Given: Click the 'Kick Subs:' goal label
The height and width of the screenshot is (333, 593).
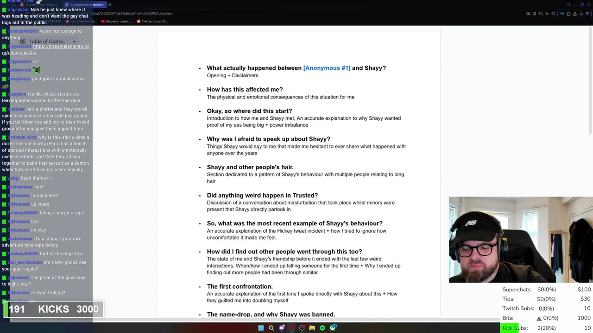Looking at the screenshot, I should [x=515, y=328].
